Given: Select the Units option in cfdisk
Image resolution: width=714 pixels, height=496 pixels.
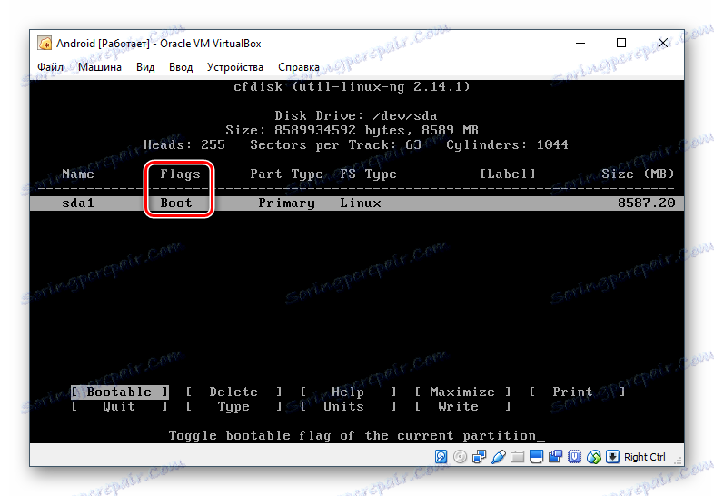Looking at the screenshot, I should (x=348, y=406).
